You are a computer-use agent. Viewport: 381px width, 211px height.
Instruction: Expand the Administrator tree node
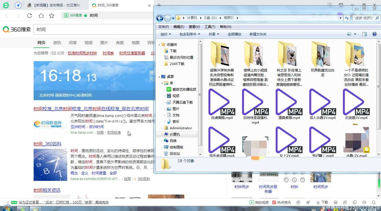click(x=162, y=128)
